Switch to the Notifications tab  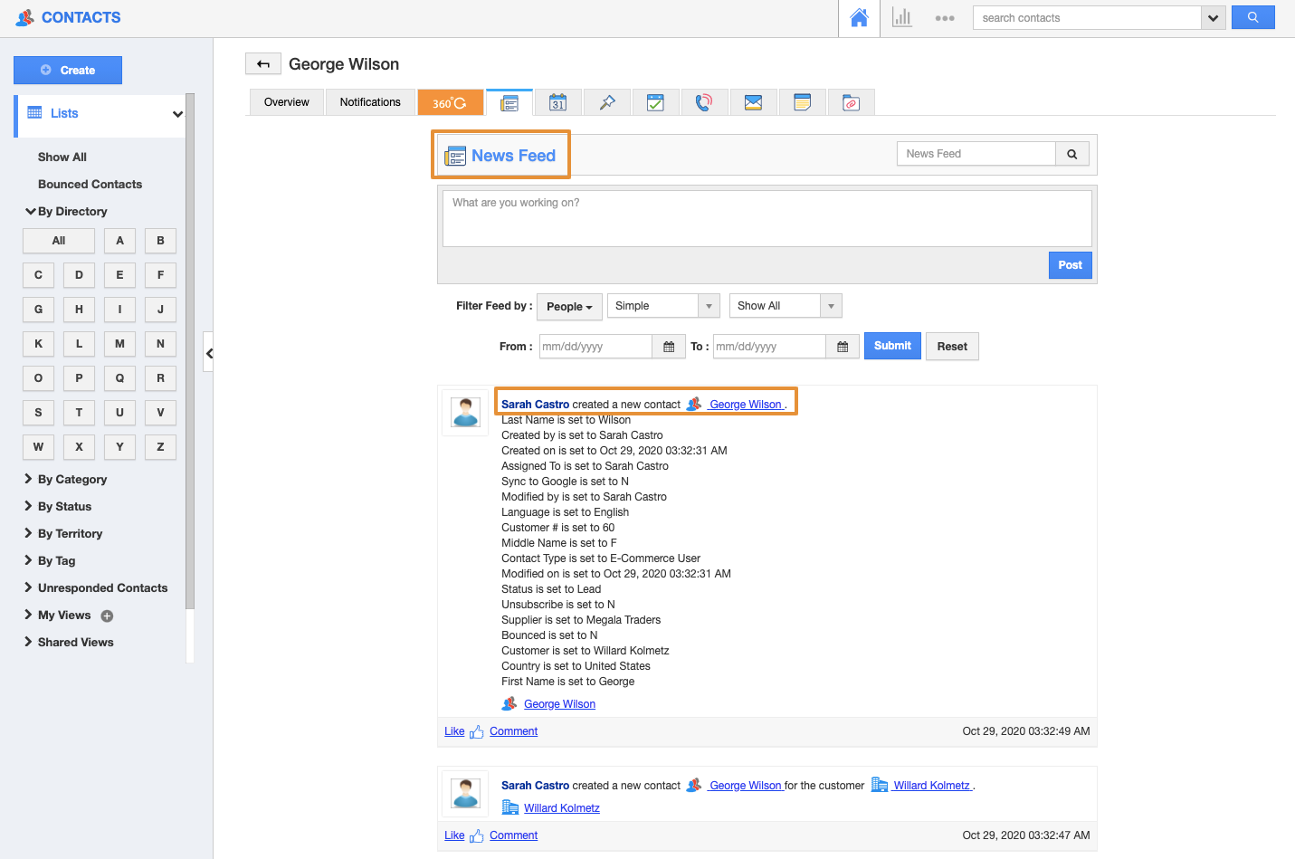[x=370, y=102]
